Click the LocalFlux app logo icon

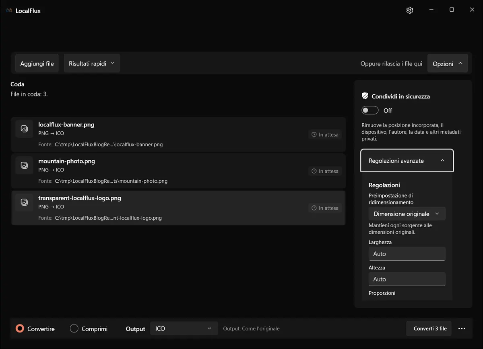[x=9, y=10]
